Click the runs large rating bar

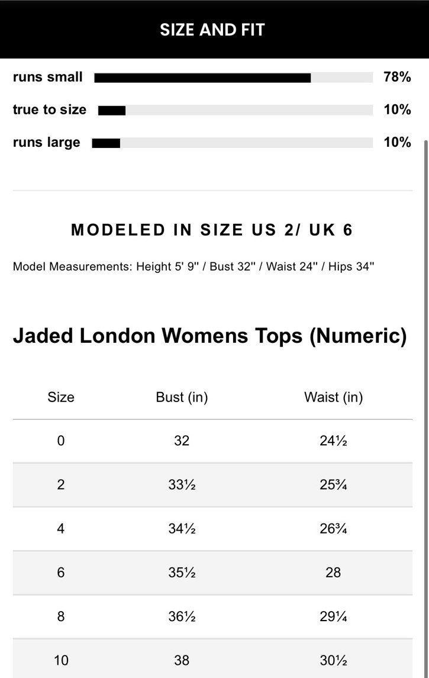pyautogui.click(x=232, y=143)
